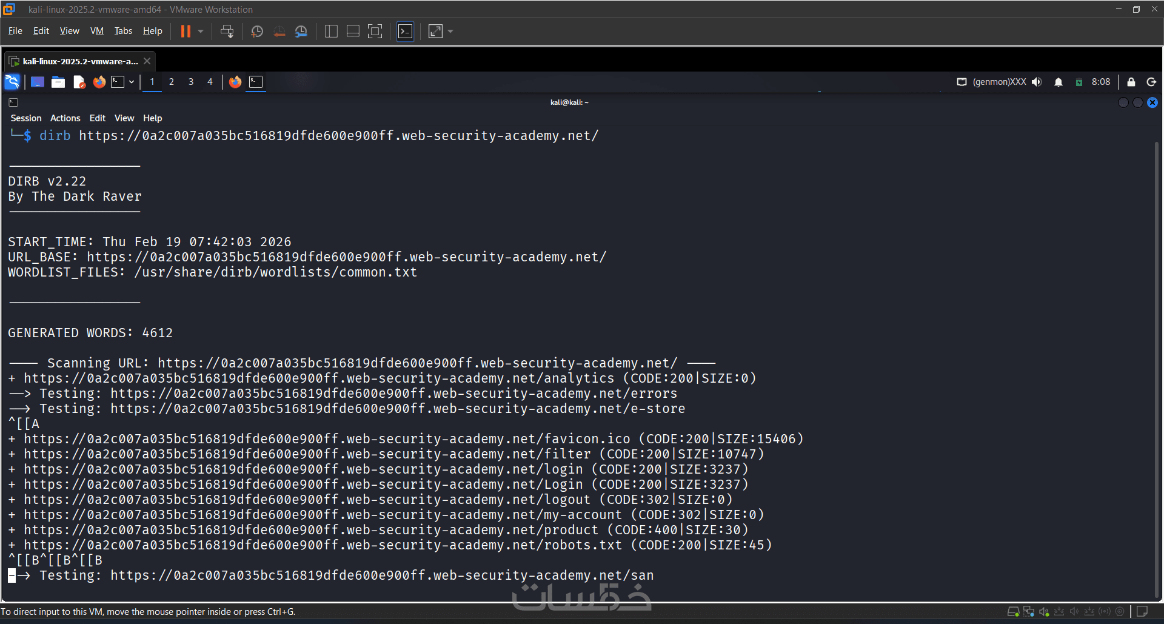Focus the running terminal window in taskbar
The height and width of the screenshot is (624, 1164).
tap(256, 82)
